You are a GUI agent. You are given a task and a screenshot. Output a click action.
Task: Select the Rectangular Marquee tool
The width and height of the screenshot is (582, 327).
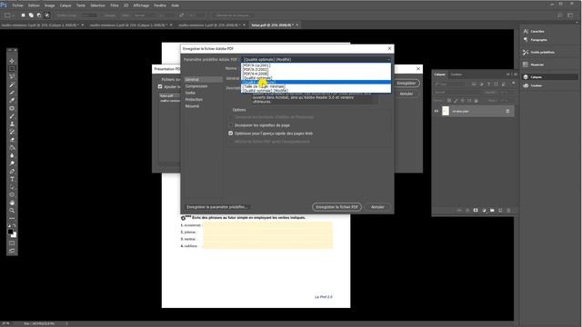click(x=12, y=69)
